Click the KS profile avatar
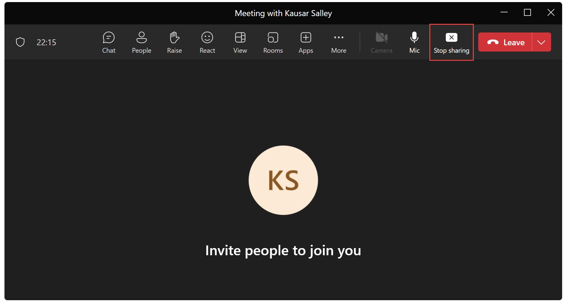566x302 pixels. (x=283, y=180)
